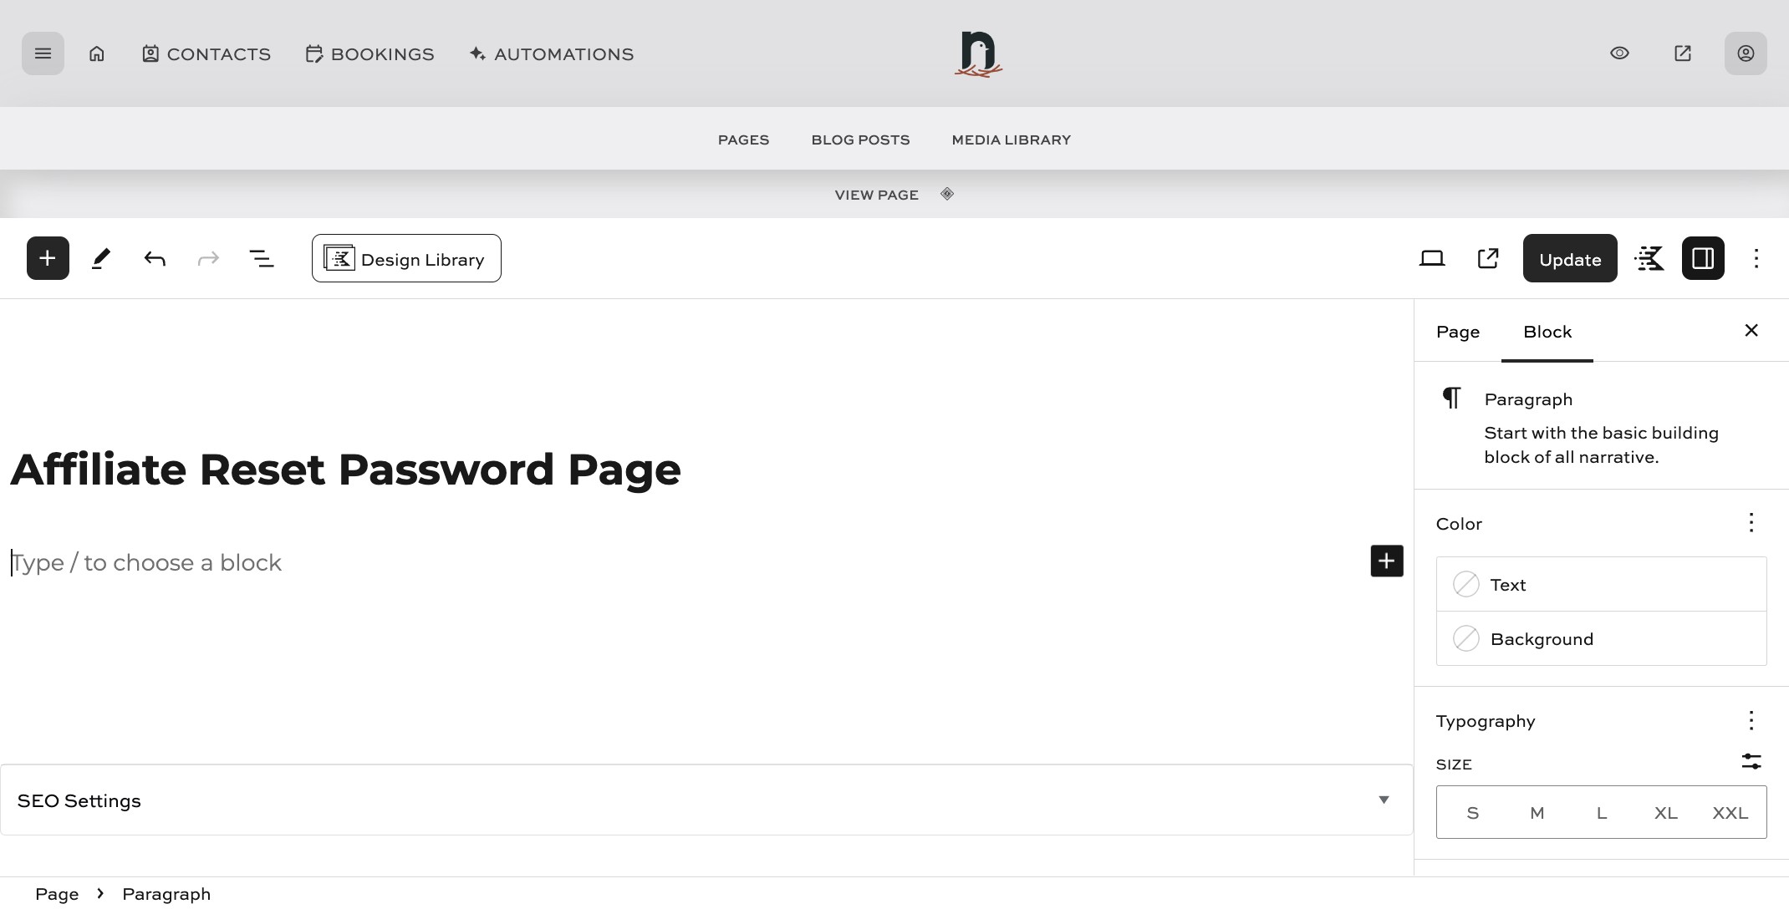Open the Blog Posts menu item
1789x909 pixels.
pos(860,140)
